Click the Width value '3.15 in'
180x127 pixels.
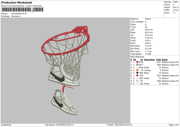click(175, 10)
